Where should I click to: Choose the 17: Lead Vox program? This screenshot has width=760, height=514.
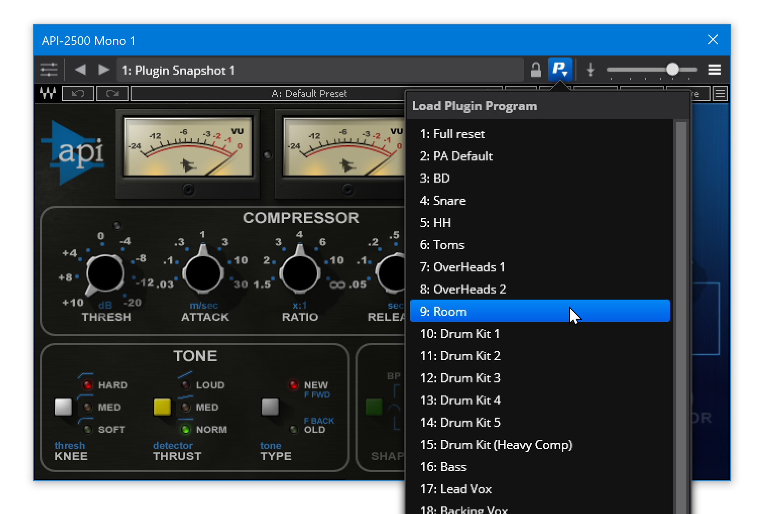tap(540, 489)
